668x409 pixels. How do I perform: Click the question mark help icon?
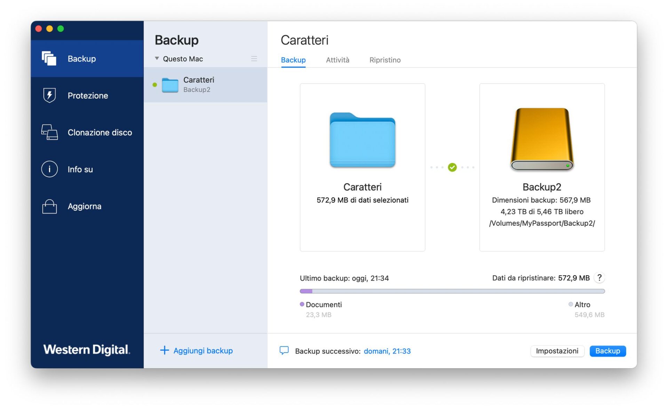[599, 278]
